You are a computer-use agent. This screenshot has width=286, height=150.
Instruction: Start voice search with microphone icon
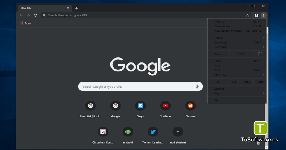(x=197, y=86)
